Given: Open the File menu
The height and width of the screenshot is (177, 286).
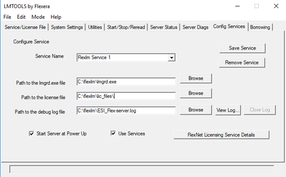Looking at the screenshot, I should tap(7, 17).
